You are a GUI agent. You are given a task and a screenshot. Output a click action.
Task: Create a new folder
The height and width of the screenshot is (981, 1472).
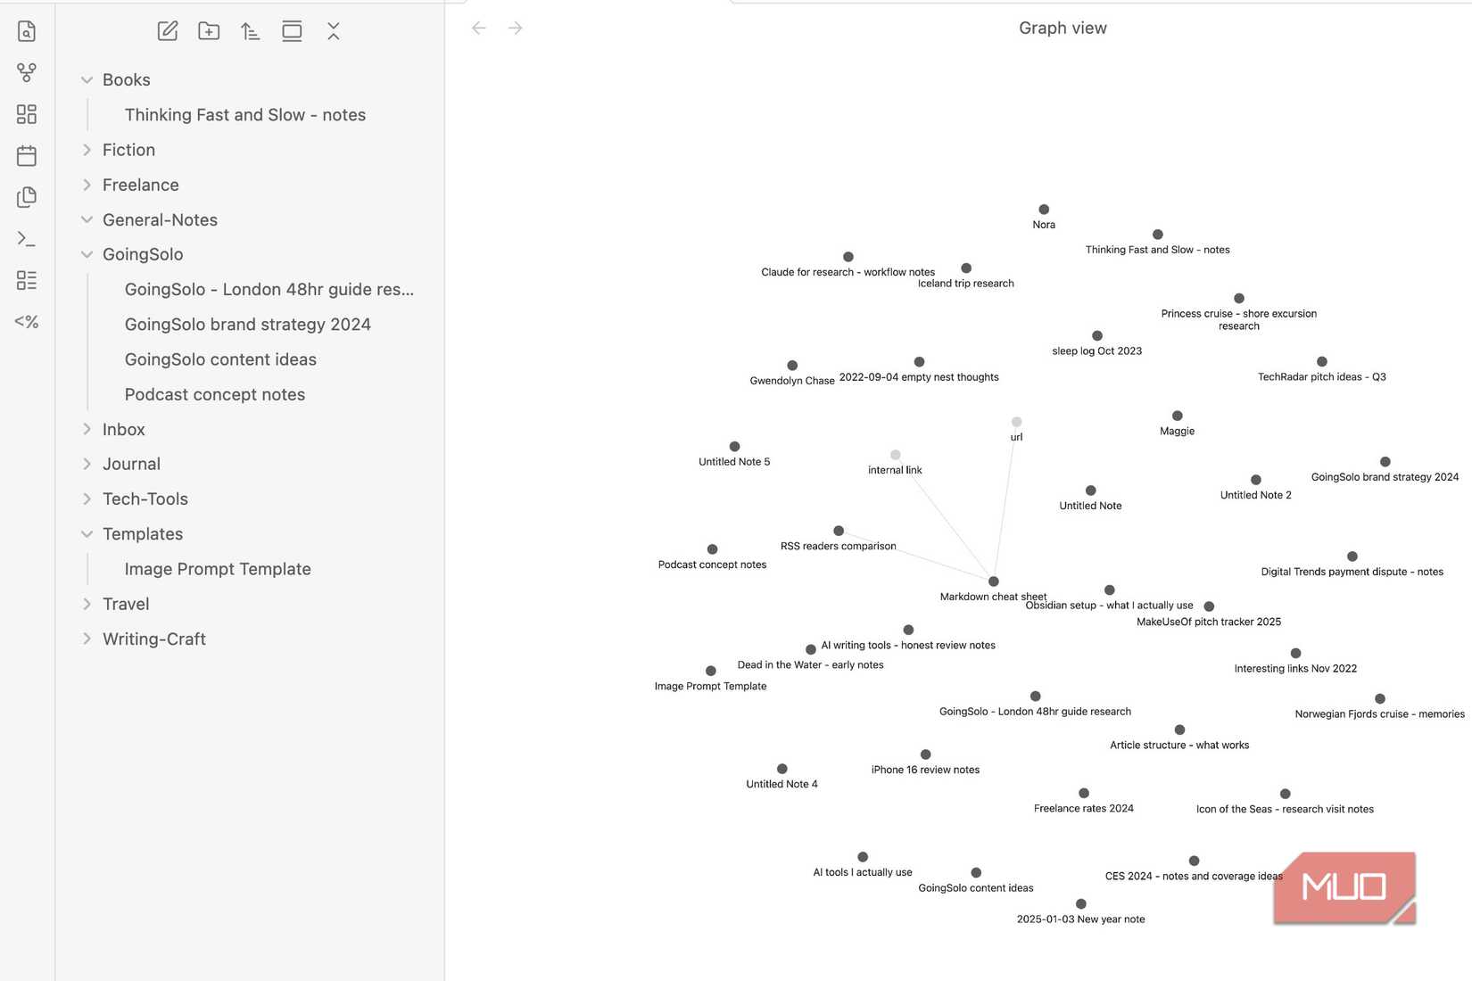[209, 31]
